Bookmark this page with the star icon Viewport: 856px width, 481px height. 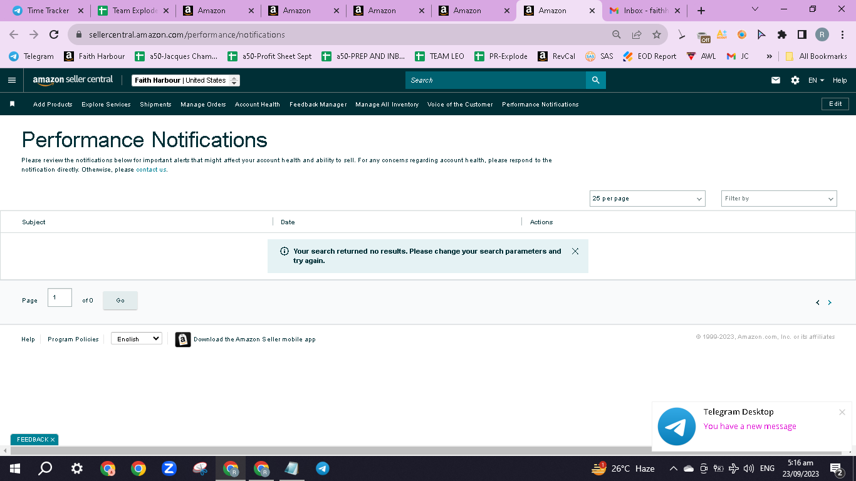(657, 35)
